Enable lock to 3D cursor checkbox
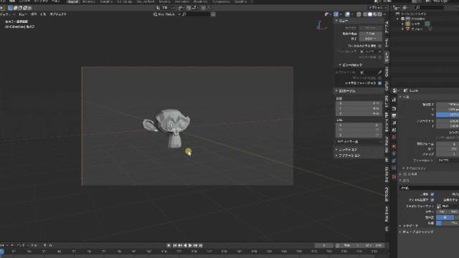 pyautogui.click(x=379, y=78)
